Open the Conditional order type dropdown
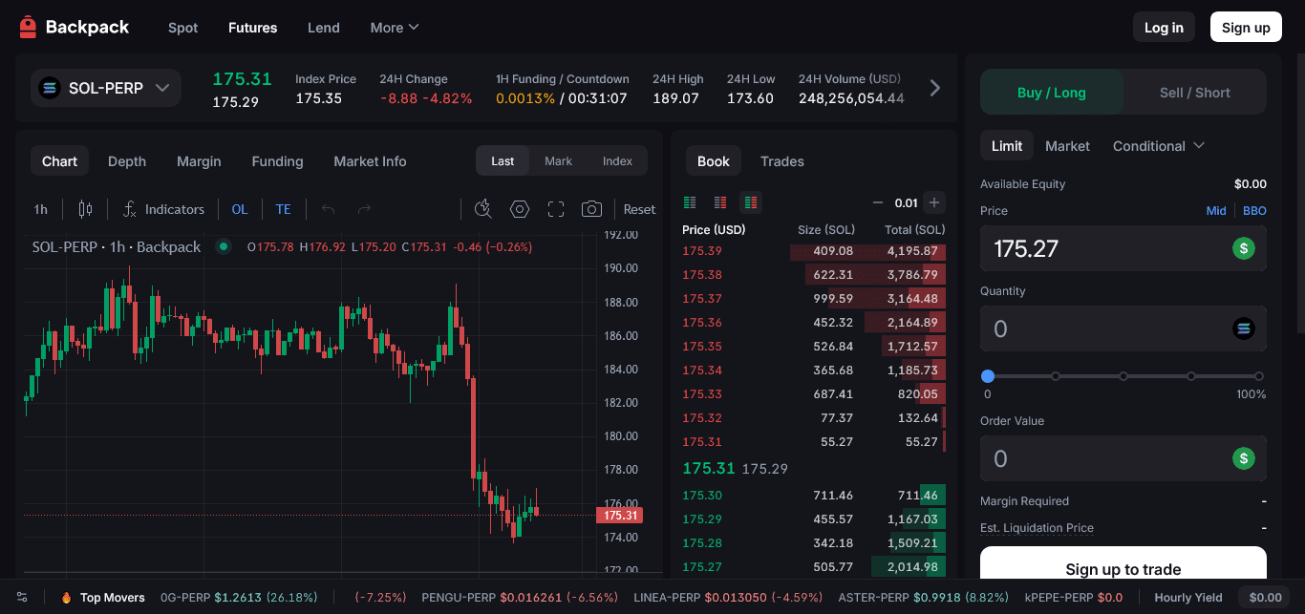The image size is (1305, 614). pyautogui.click(x=1158, y=145)
